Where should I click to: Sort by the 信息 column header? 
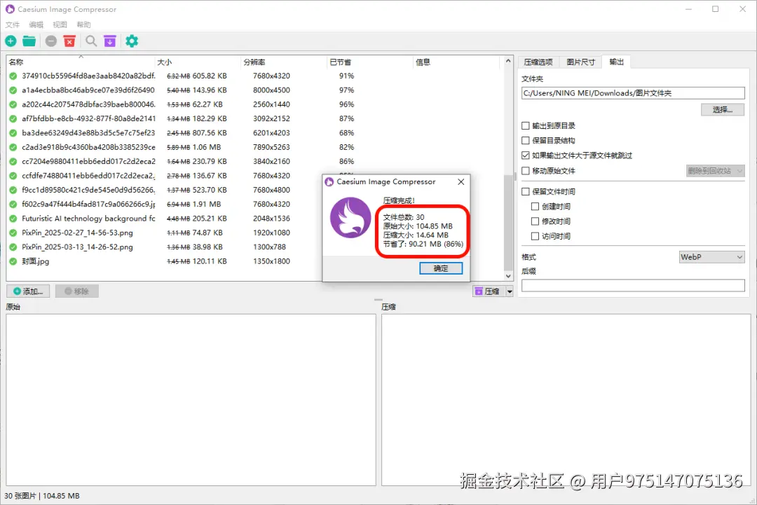[457, 62]
